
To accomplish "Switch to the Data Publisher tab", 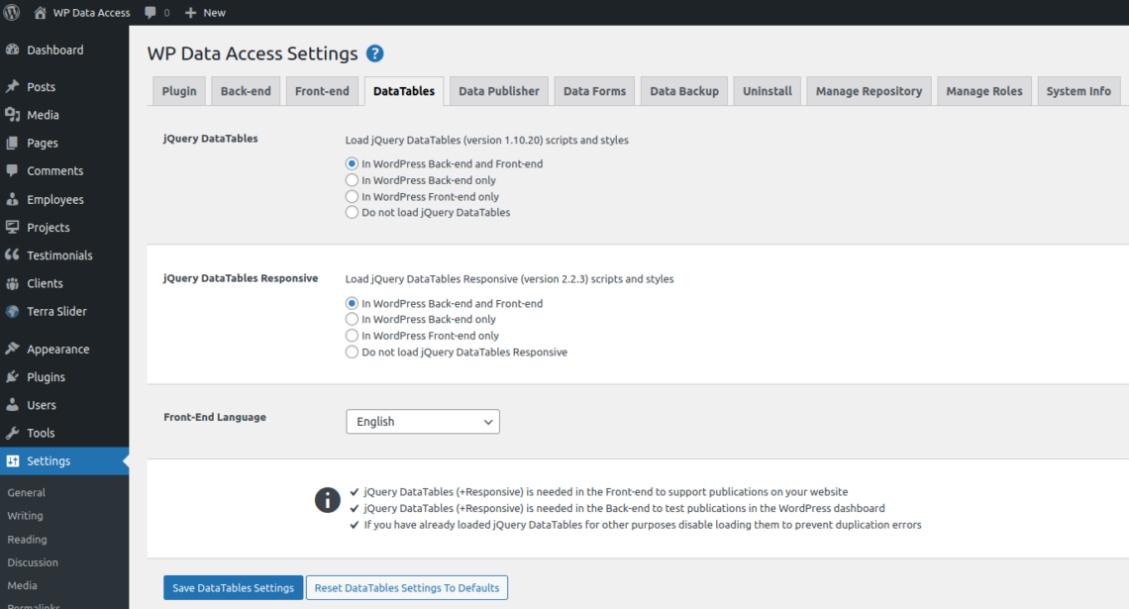I will (498, 90).
